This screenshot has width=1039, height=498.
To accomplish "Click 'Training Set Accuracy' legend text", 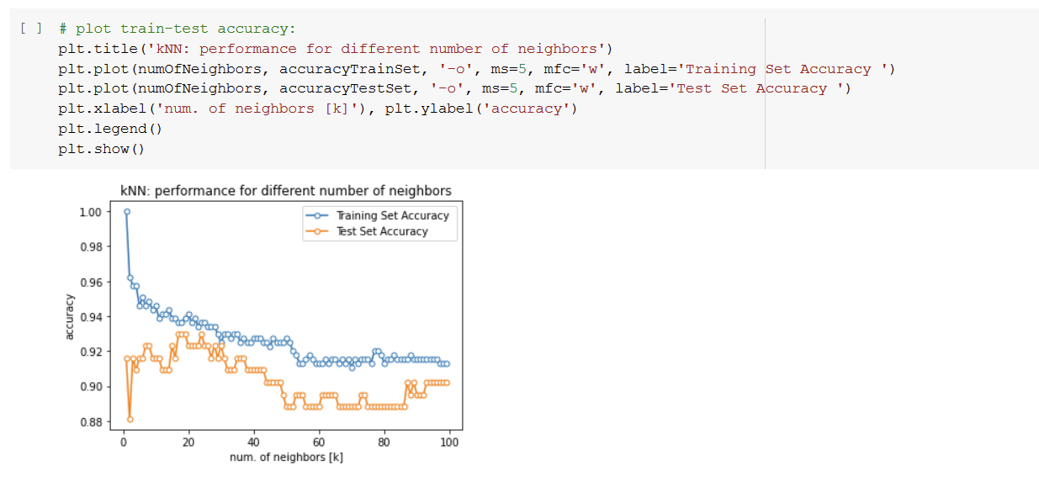I will [392, 215].
